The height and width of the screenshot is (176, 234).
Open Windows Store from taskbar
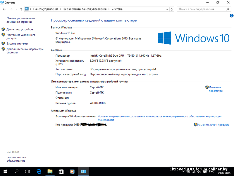point(61,171)
